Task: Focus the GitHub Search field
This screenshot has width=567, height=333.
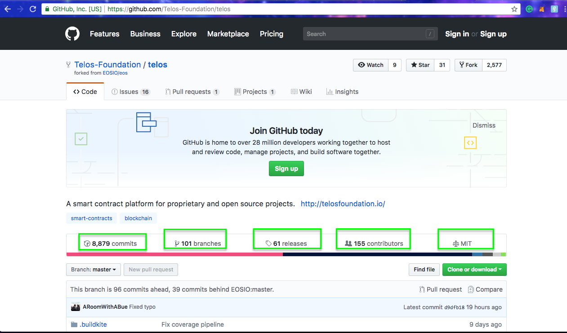Action: click(370, 34)
